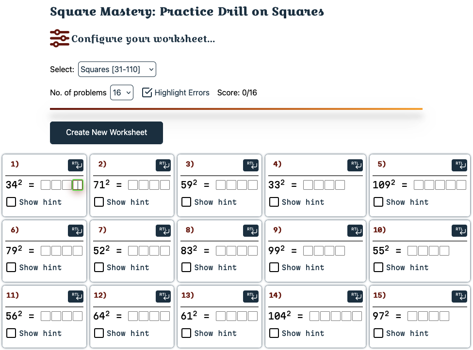Enable Show hint for problem 15

point(378,333)
